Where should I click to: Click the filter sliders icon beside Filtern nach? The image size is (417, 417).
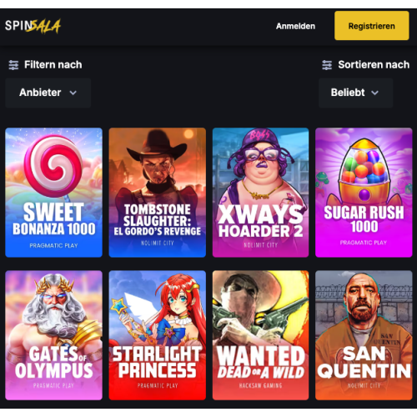pos(13,65)
